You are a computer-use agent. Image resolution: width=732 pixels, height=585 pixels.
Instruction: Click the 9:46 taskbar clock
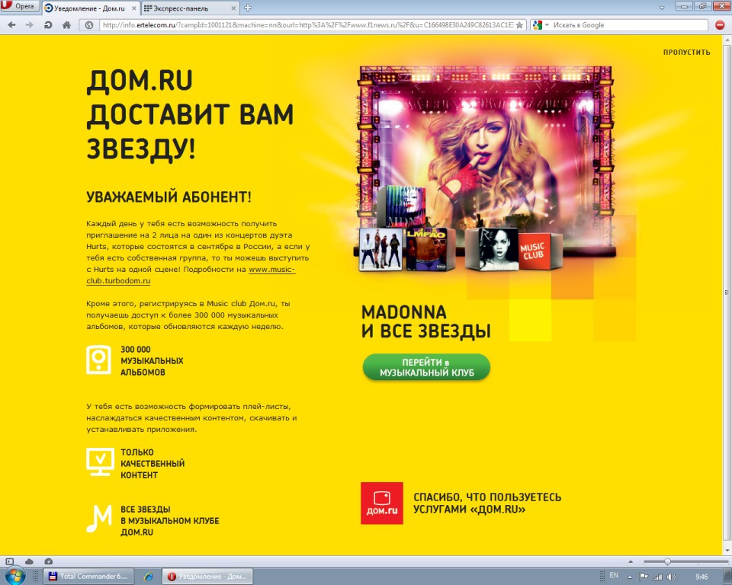click(x=701, y=577)
